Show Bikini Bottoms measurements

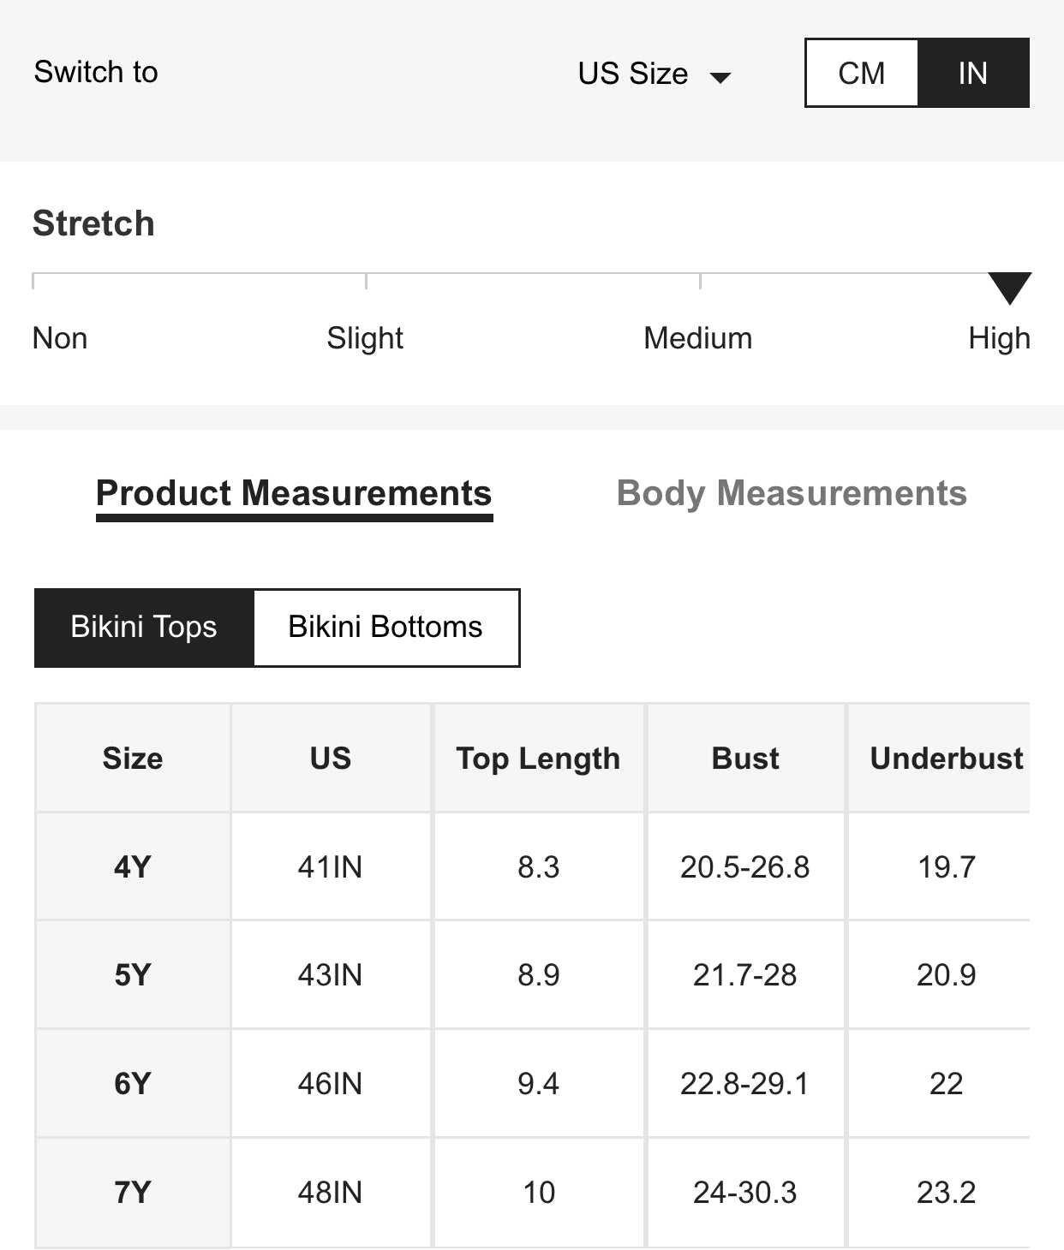(386, 628)
